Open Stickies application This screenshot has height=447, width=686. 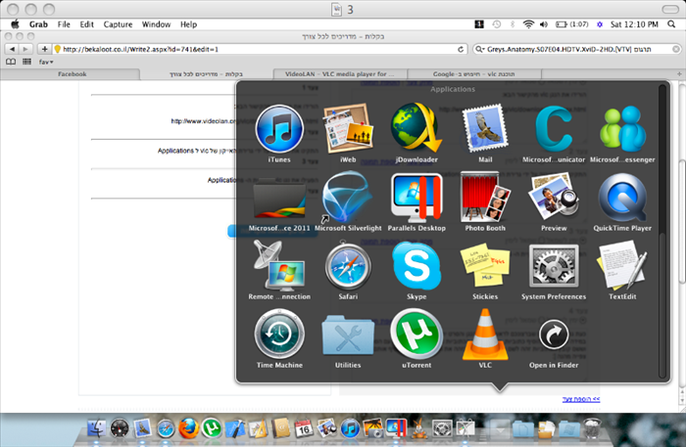tap(485, 265)
